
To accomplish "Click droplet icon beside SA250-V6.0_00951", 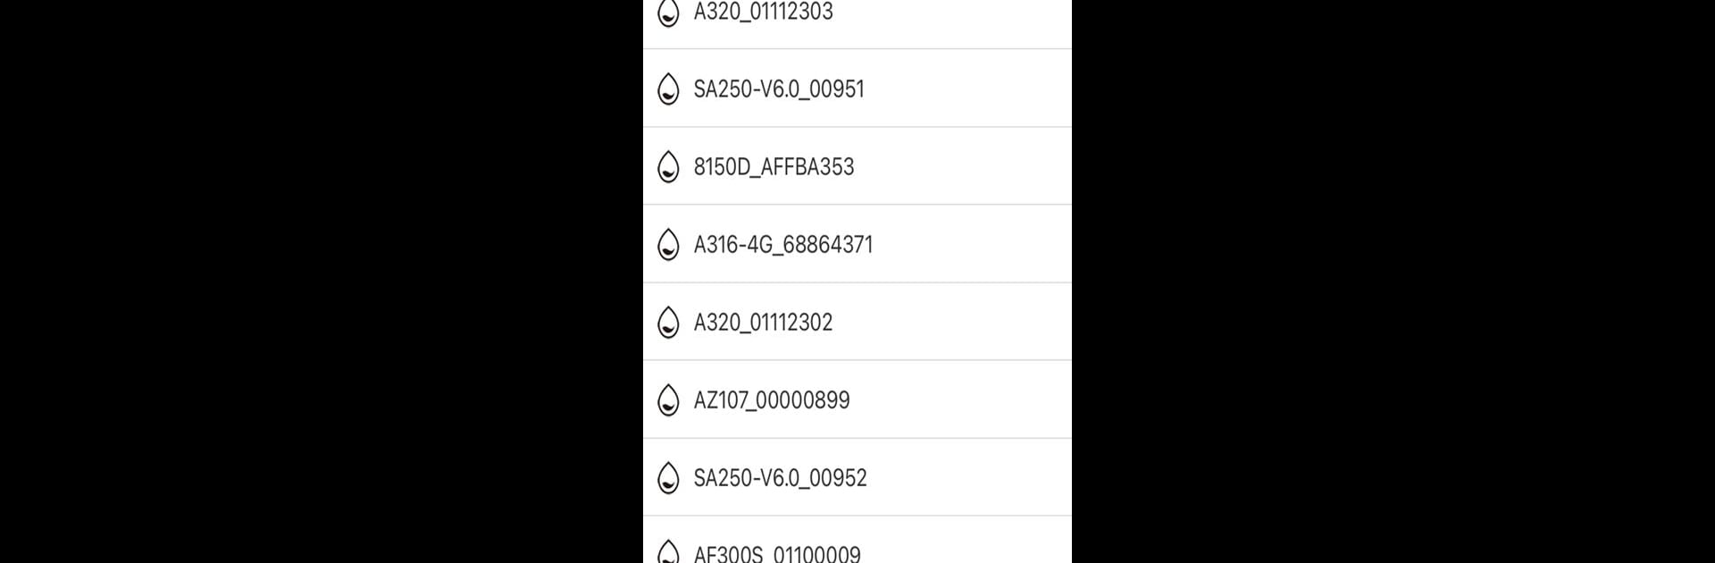I will 668,88.
